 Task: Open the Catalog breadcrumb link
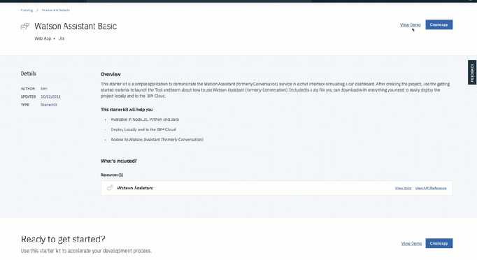27,10
